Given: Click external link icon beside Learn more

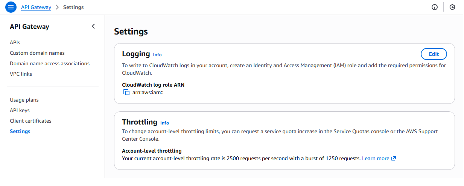Looking at the screenshot, I should (394, 158).
